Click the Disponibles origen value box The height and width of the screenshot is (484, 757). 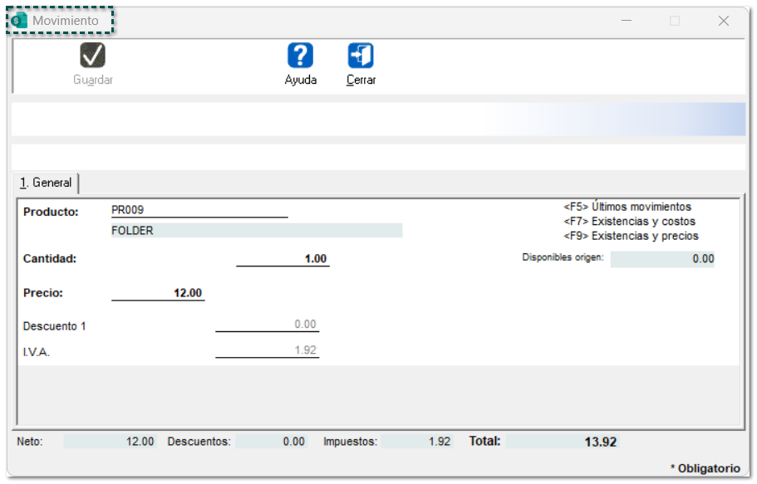(662, 259)
